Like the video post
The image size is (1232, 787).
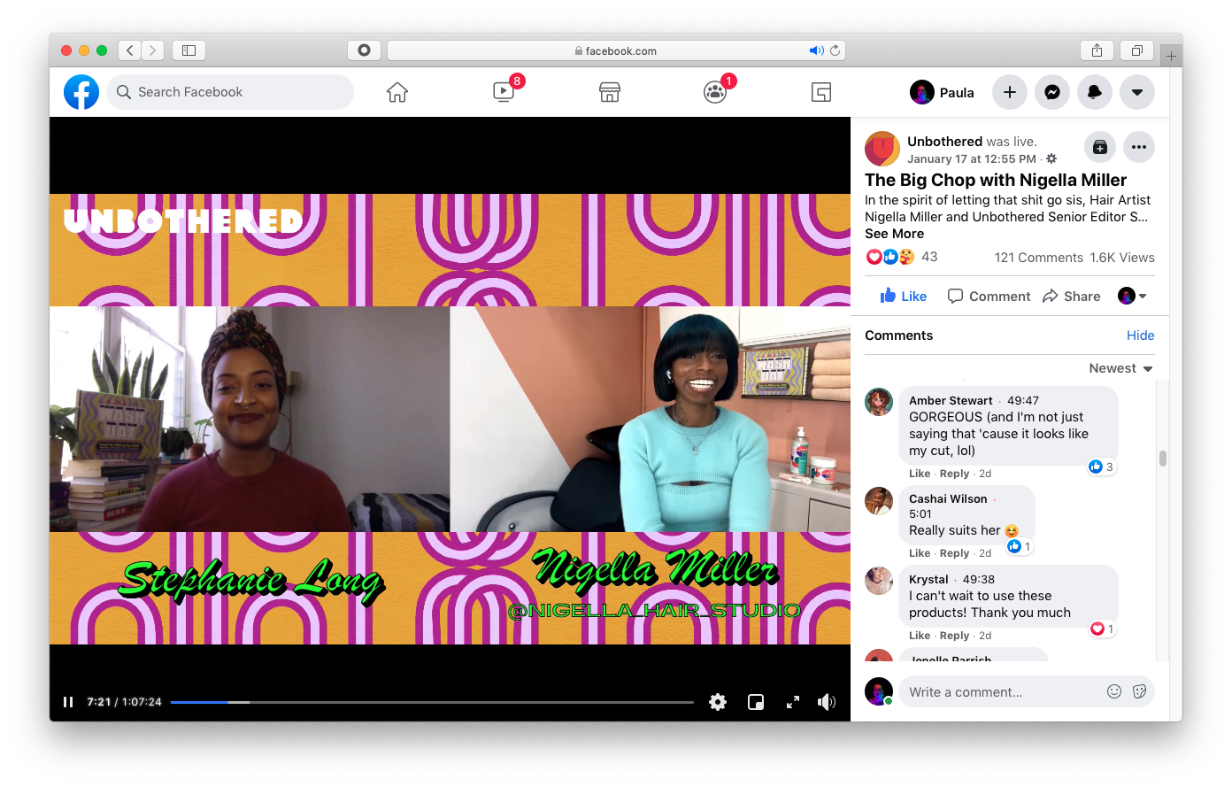[x=903, y=297]
